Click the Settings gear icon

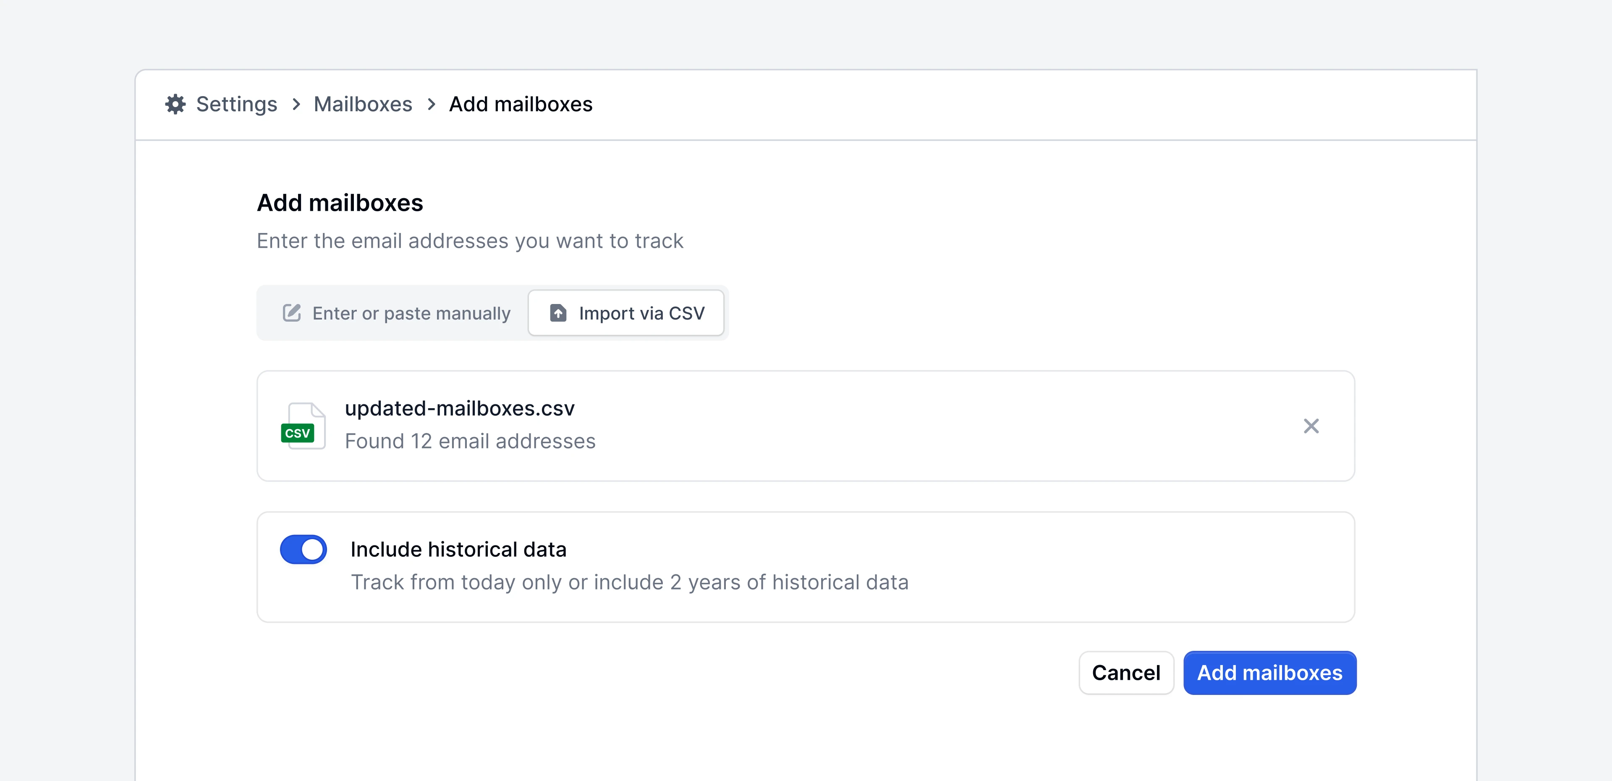(x=175, y=104)
